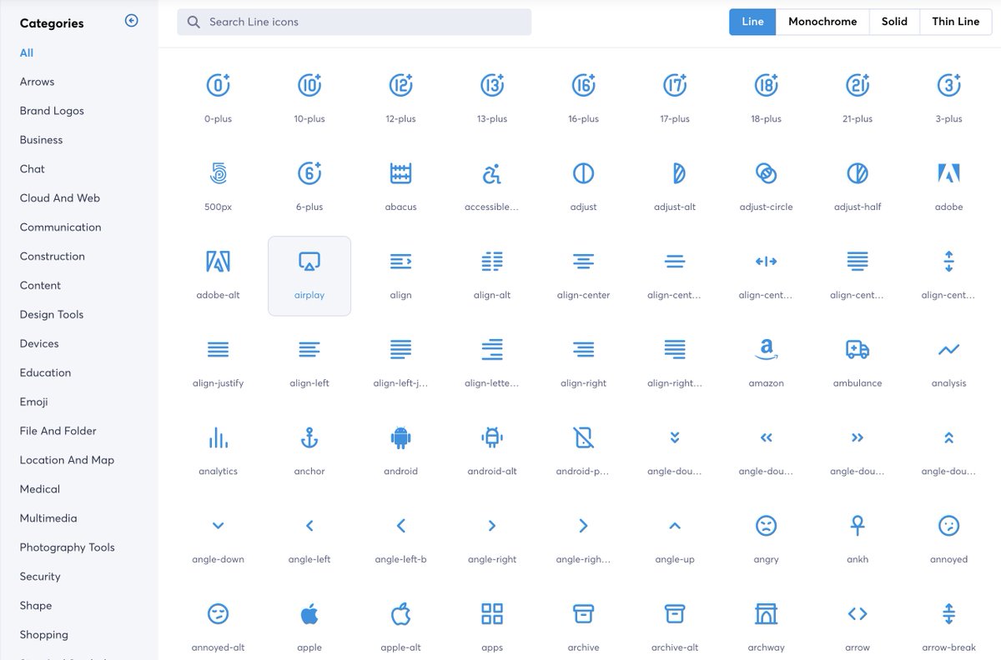This screenshot has width=1001, height=660.
Task: Filter by Arrows category
Action: [x=37, y=82]
